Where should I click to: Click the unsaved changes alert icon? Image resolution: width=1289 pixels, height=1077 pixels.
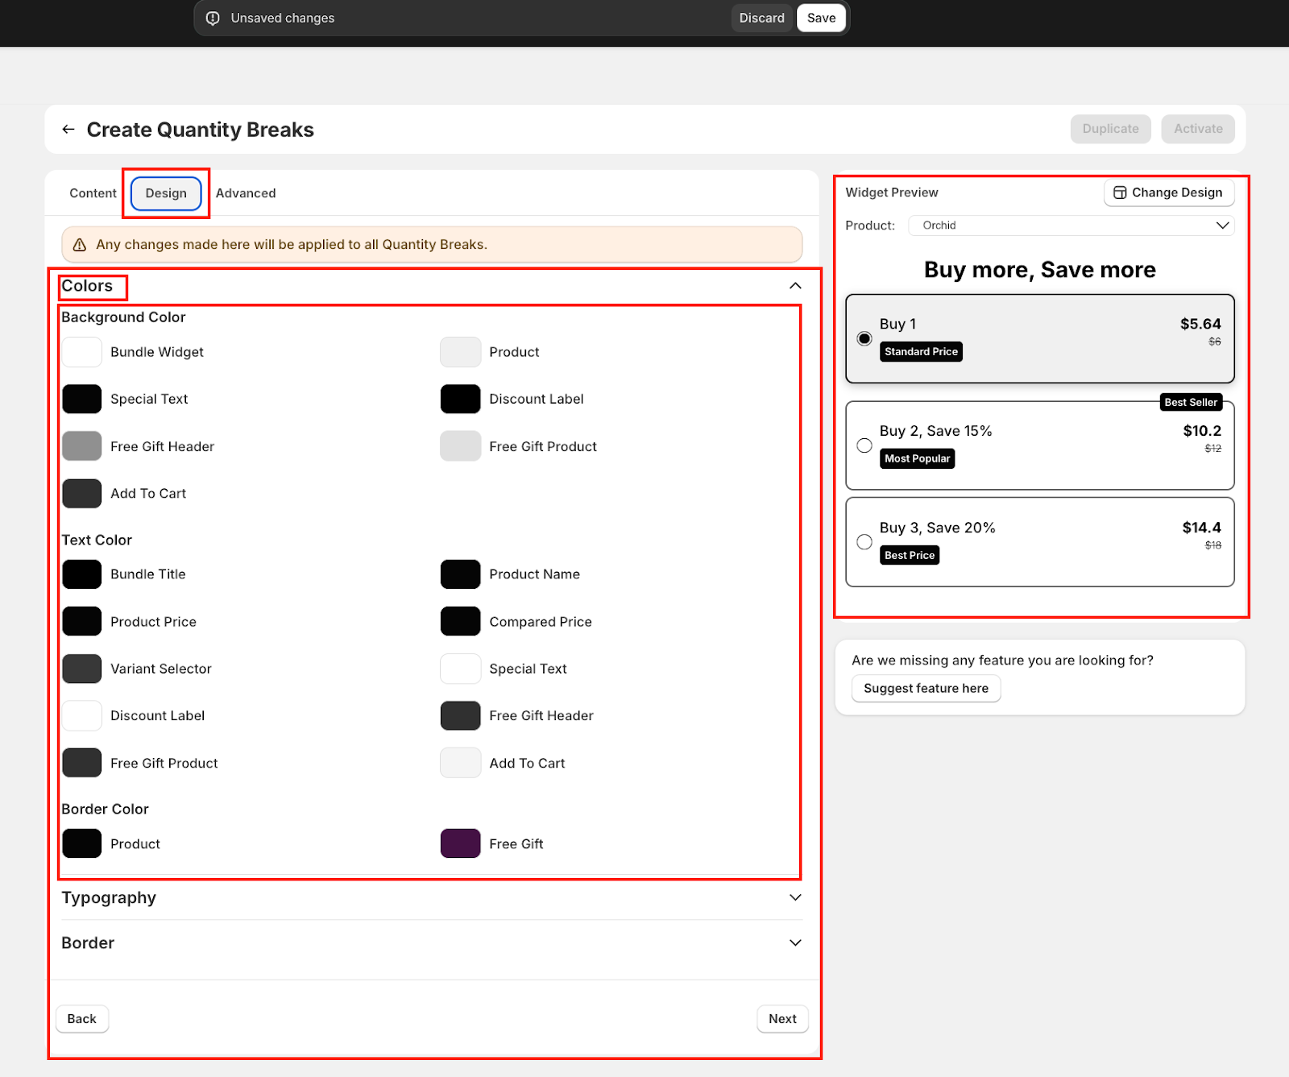point(213,18)
